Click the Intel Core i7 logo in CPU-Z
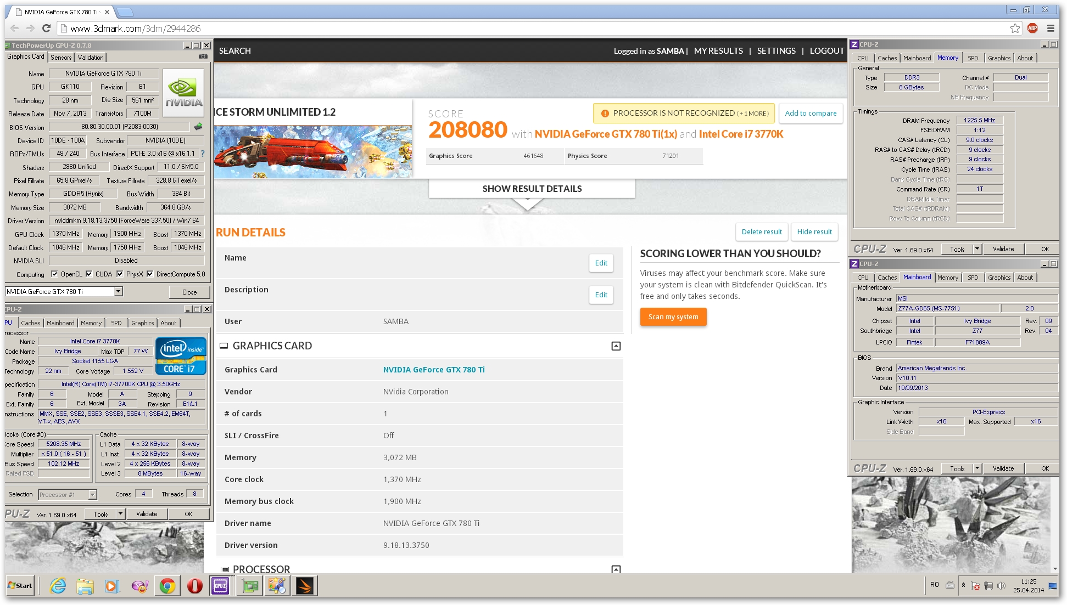This screenshot has height=605, width=1067. (181, 355)
